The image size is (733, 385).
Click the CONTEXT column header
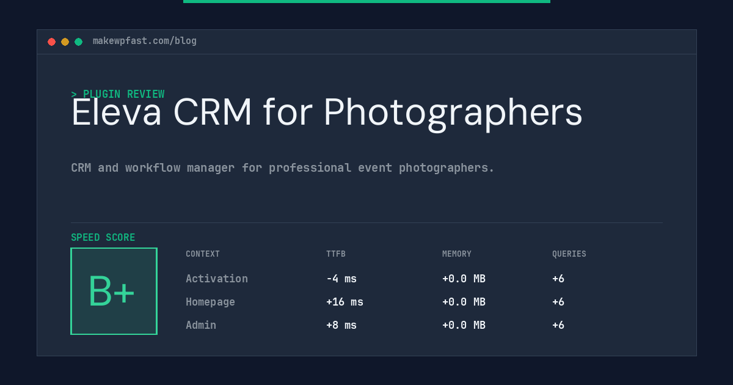pyautogui.click(x=203, y=254)
